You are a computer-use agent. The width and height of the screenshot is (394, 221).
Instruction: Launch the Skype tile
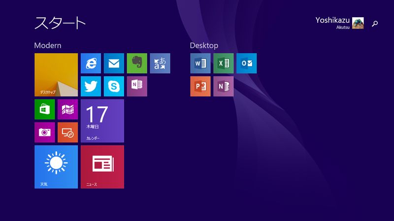click(114, 86)
